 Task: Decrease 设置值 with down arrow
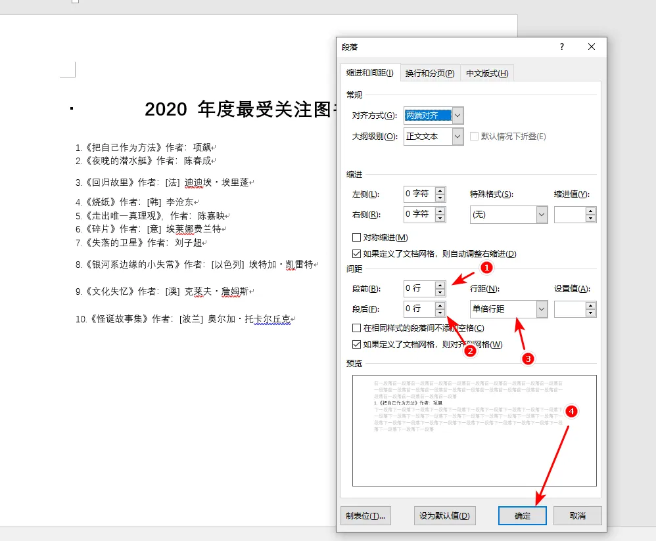[x=591, y=313]
